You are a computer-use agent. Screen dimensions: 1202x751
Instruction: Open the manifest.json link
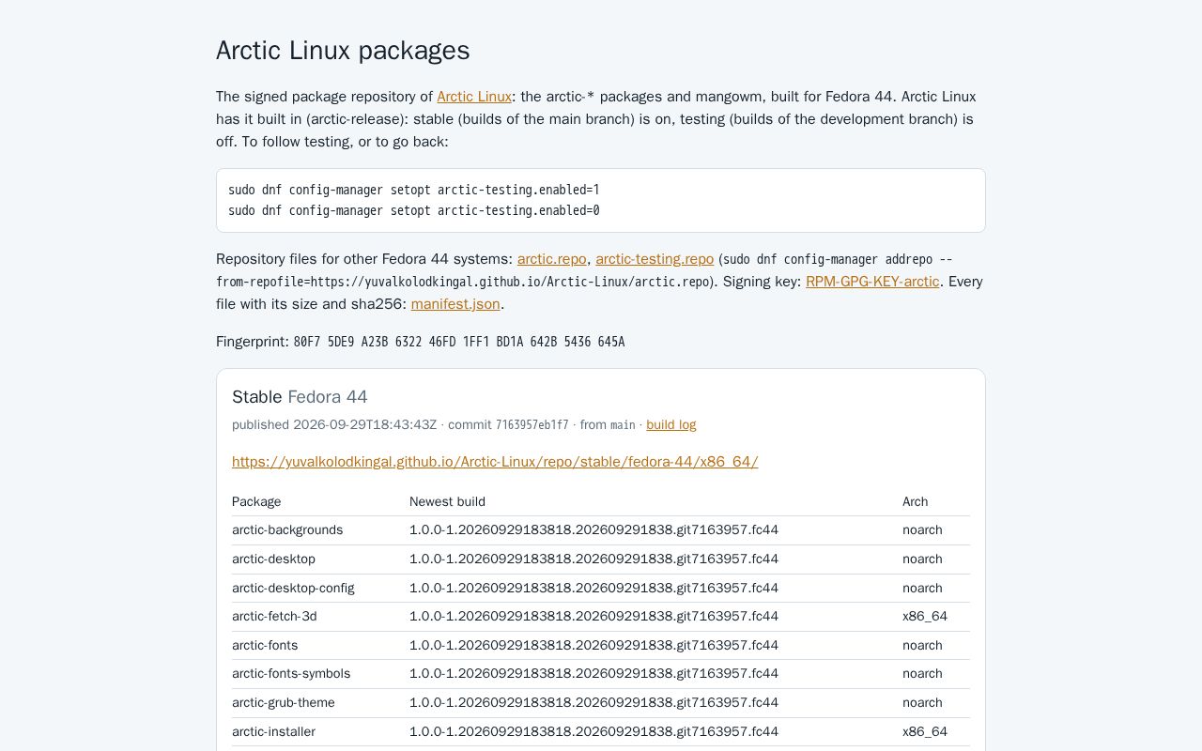point(455,304)
